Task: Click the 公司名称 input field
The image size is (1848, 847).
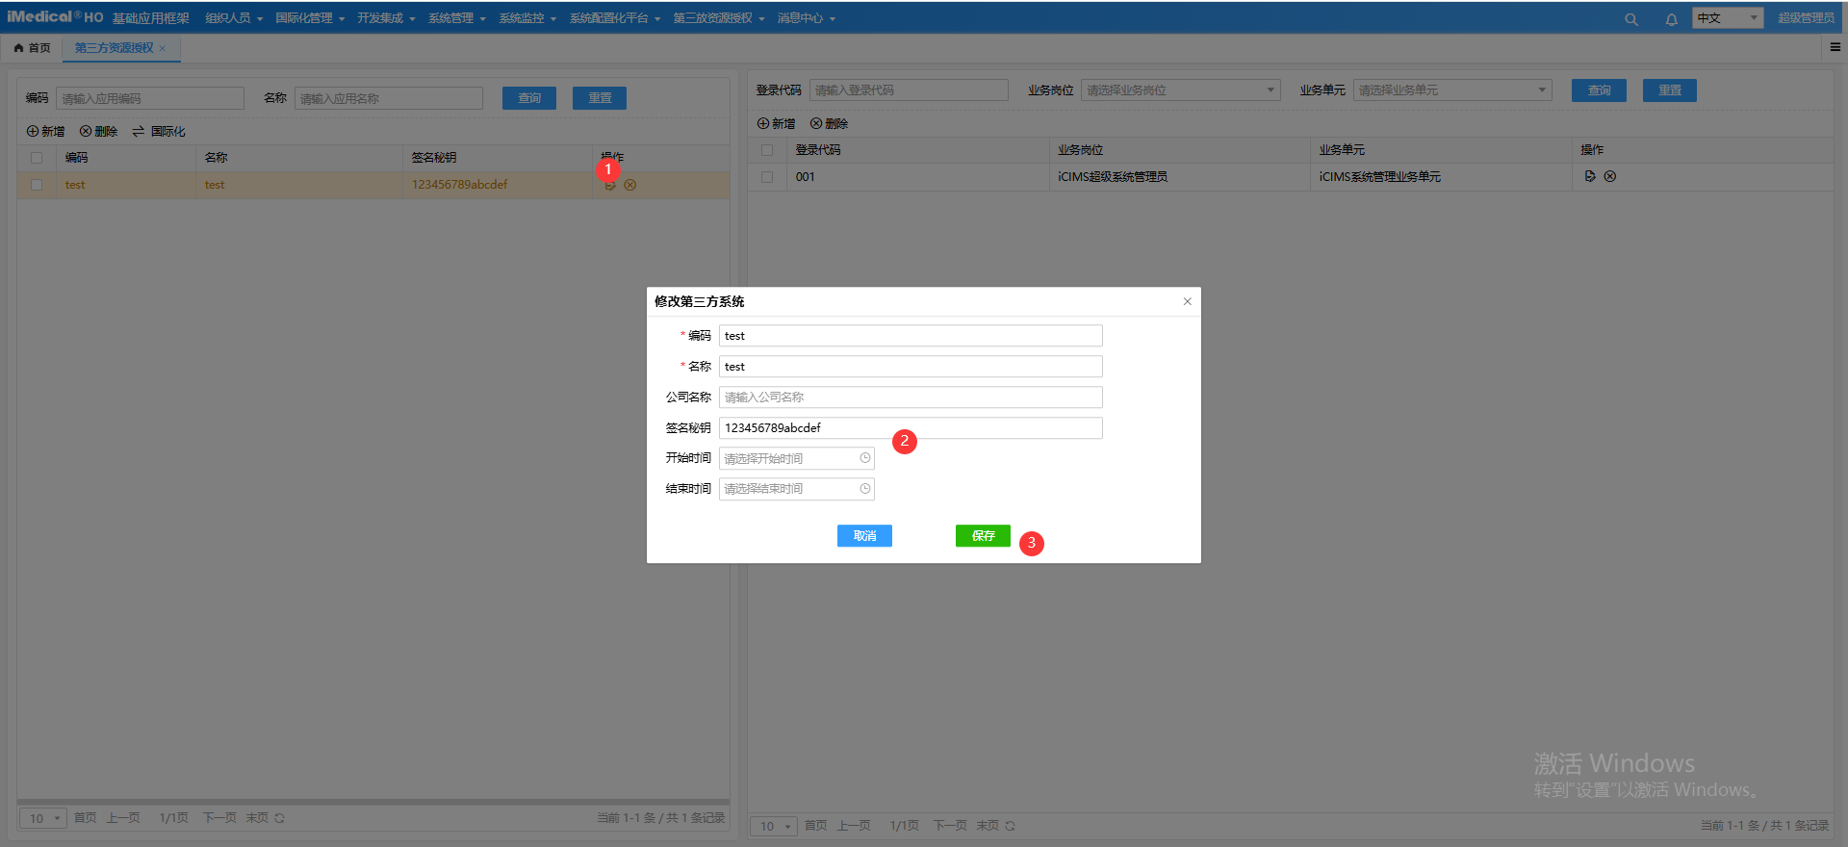Action: point(910,398)
